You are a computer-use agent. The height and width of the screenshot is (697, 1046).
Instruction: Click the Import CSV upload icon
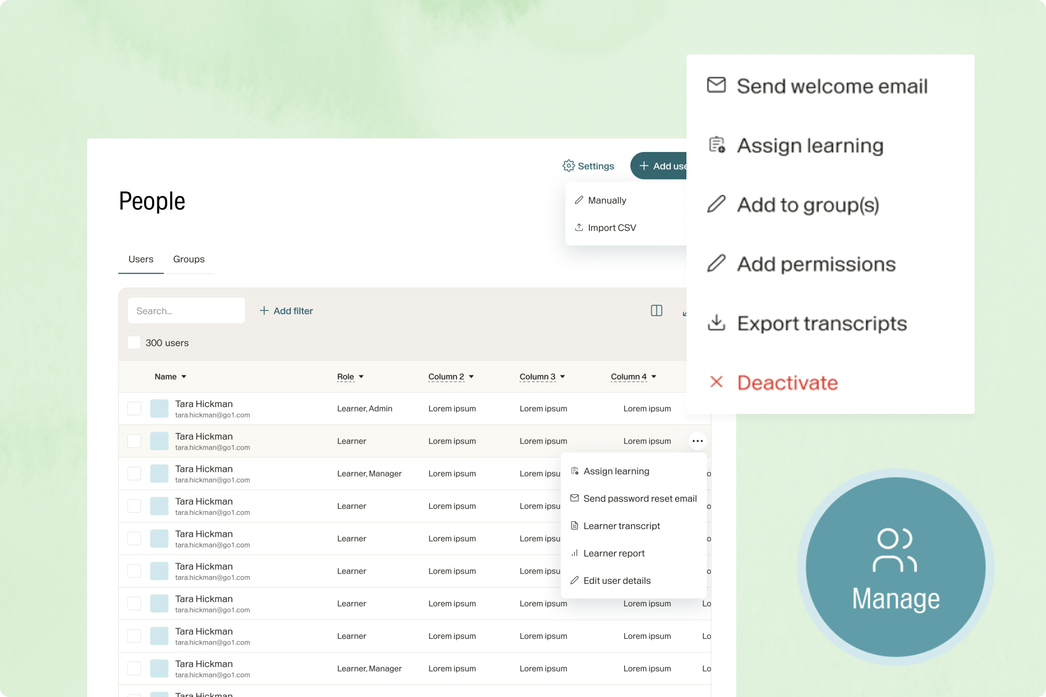(x=579, y=228)
